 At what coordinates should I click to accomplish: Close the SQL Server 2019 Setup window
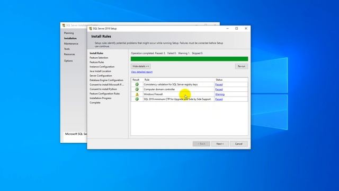[246, 28]
